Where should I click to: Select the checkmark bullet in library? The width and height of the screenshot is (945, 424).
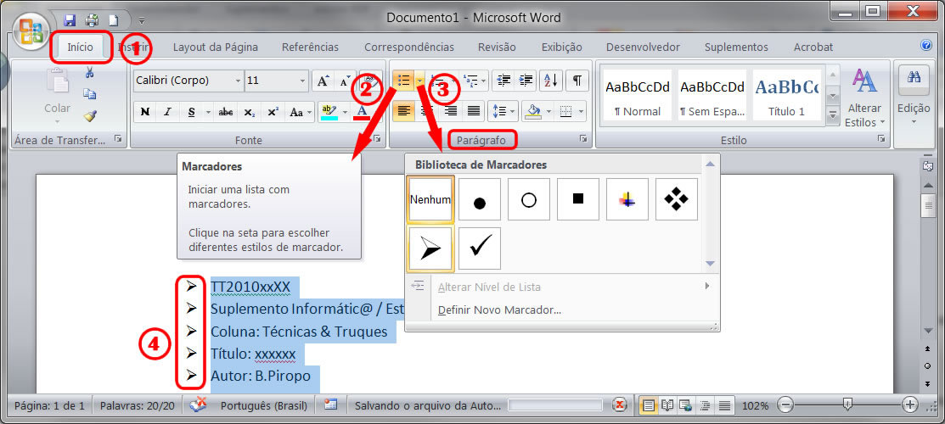coord(480,248)
